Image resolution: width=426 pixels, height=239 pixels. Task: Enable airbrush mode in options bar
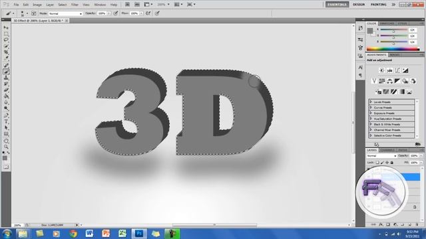[x=148, y=13]
